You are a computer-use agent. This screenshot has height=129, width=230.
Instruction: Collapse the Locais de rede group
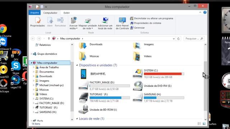(77, 119)
